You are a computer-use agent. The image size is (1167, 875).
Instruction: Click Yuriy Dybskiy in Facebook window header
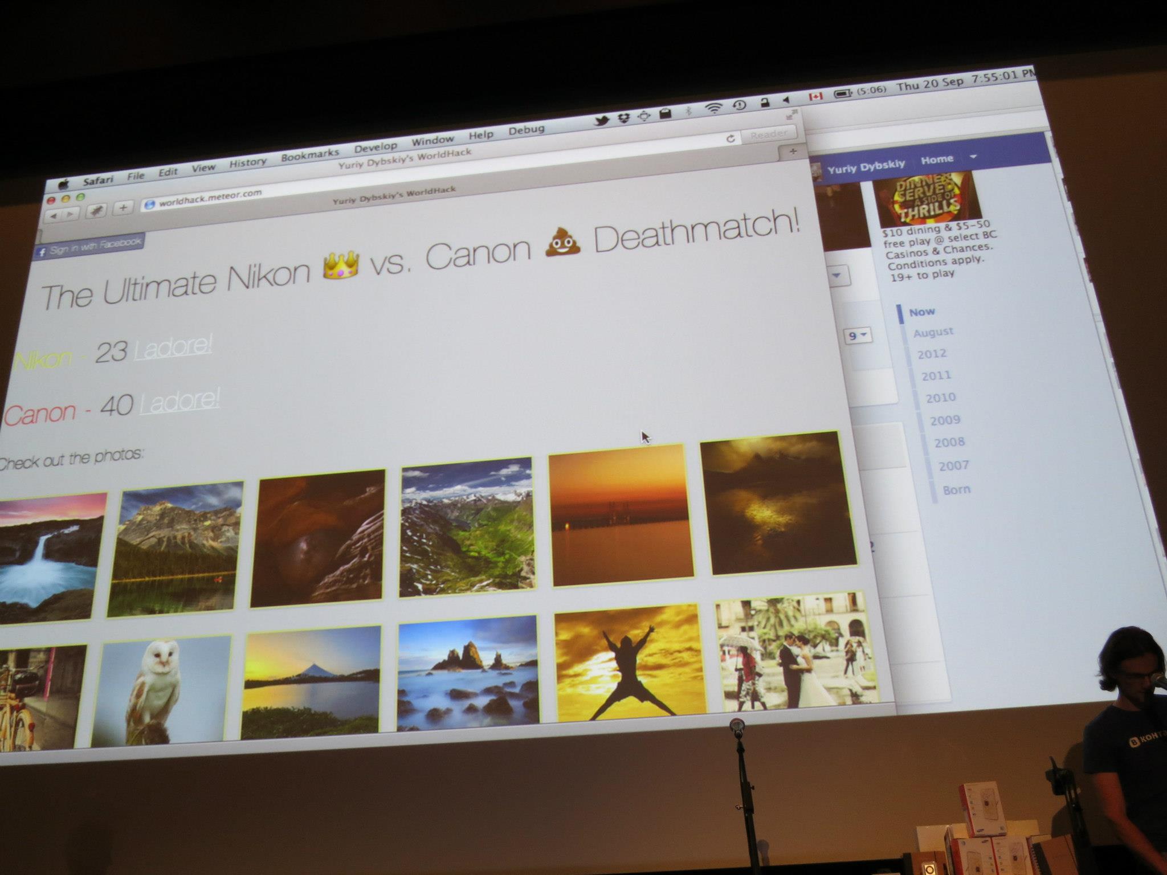(866, 166)
